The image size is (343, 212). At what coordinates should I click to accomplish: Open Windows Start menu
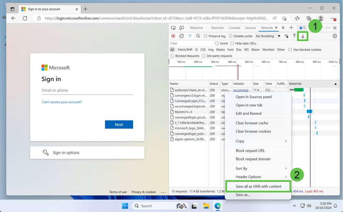[125, 206]
